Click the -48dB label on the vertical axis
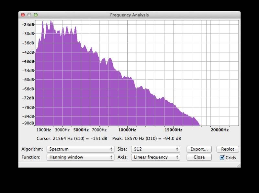Viewport: 259px width, 193px height. (28, 62)
